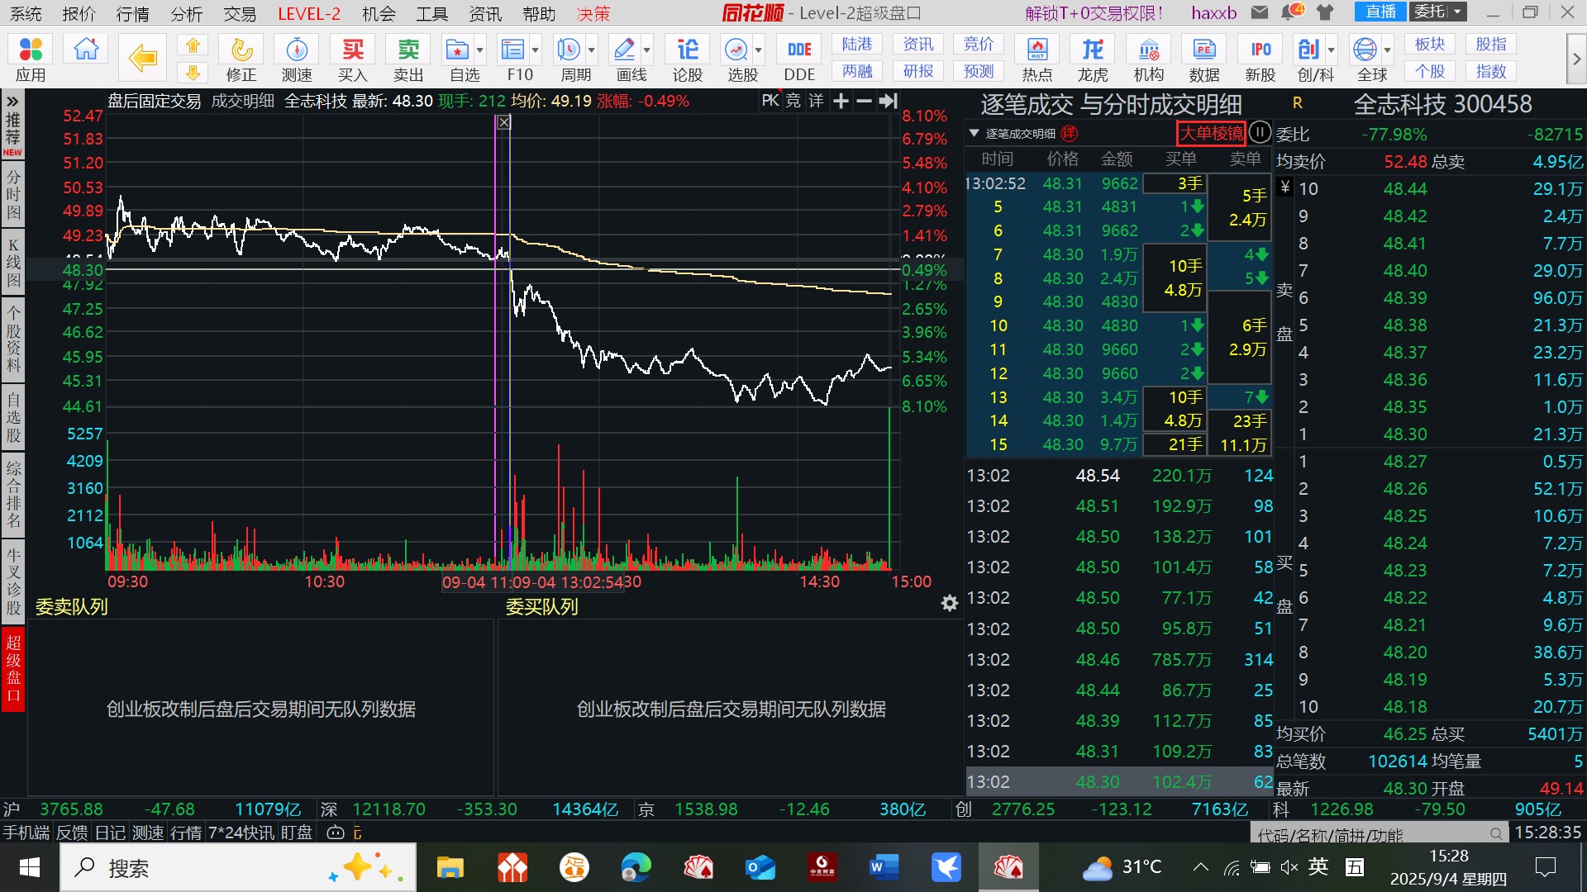Viewport: 1587px width, 892px height.
Task: Open the 全球 global markets icon
Action: click(1365, 50)
